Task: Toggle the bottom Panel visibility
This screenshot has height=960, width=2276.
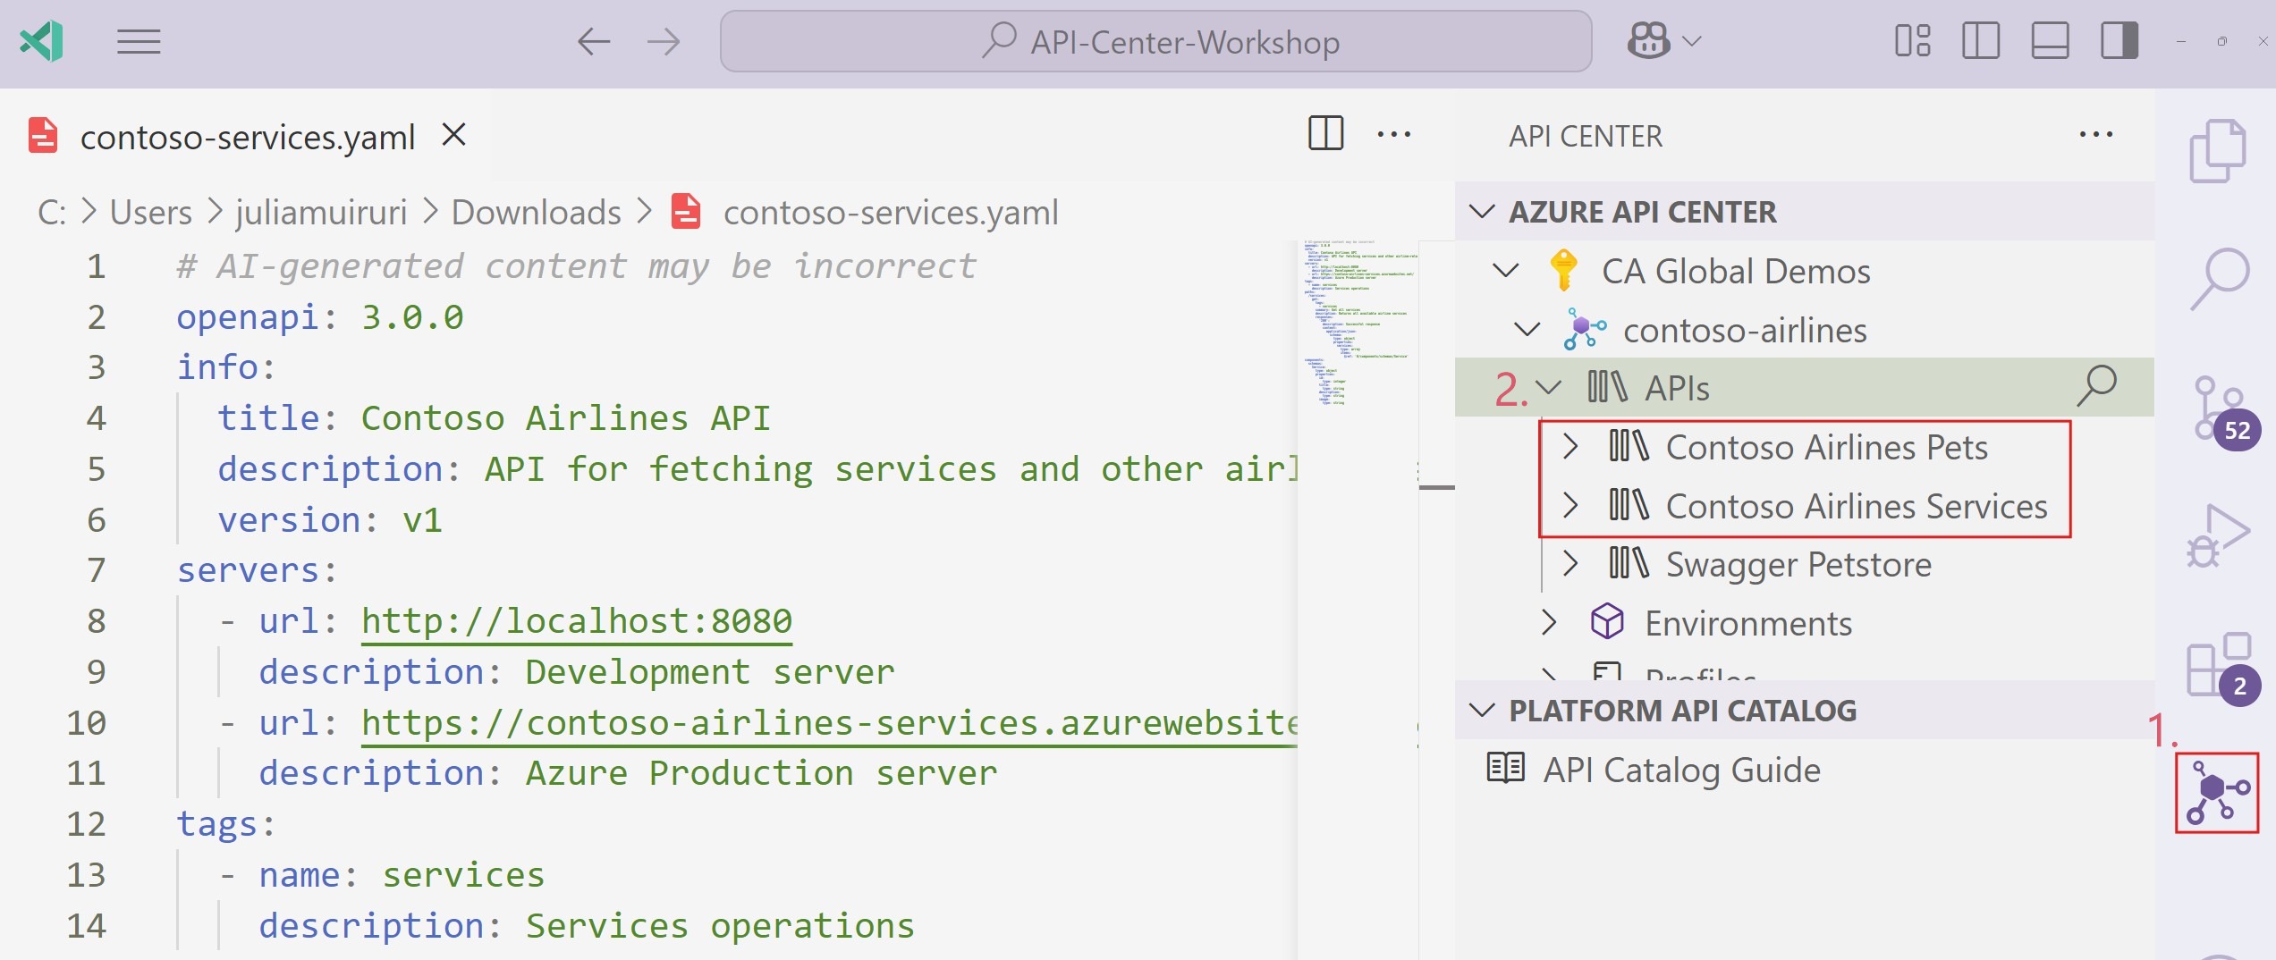Action: (2051, 40)
